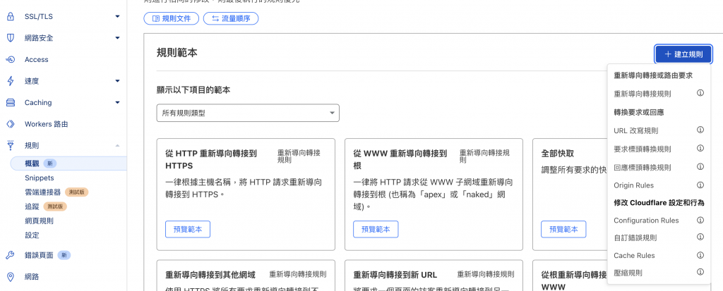Open Workers 路由 in the sidebar
The image size is (723, 291).
47,124
